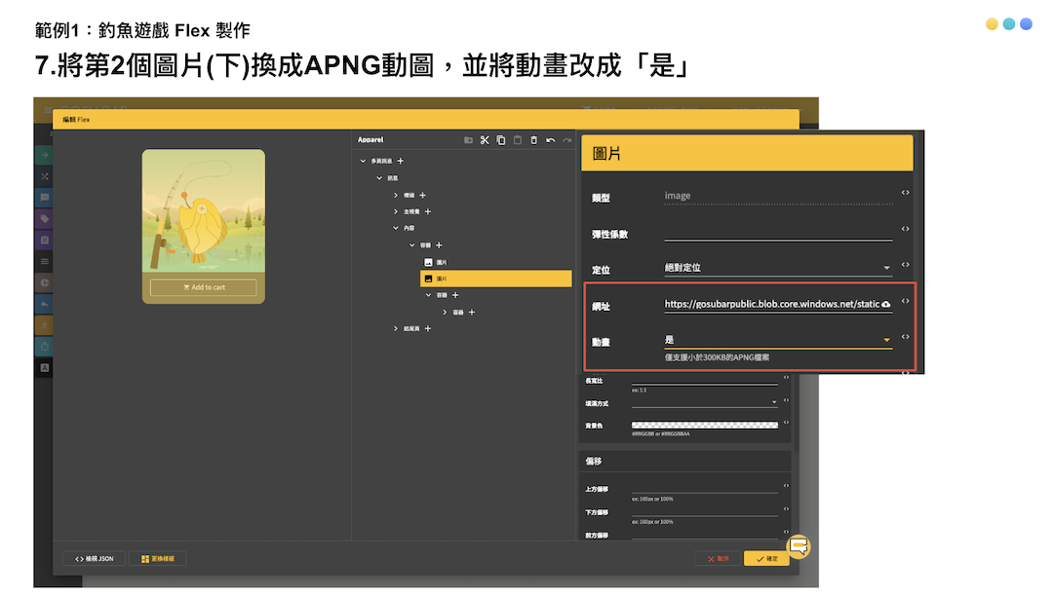Click the pie chart icon in the background sidebar

[44, 282]
